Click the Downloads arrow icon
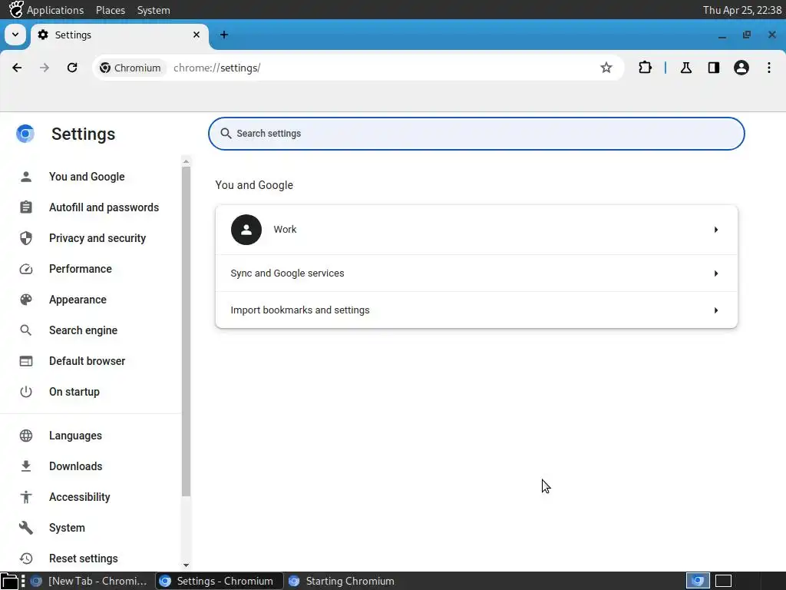Screen dimensions: 786x590 tap(26, 466)
